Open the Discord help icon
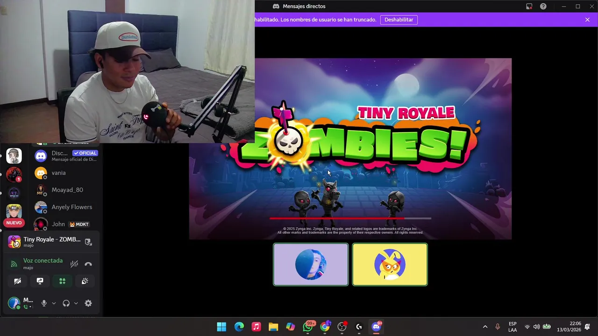The image size is (598, 336). click(543, 7)
